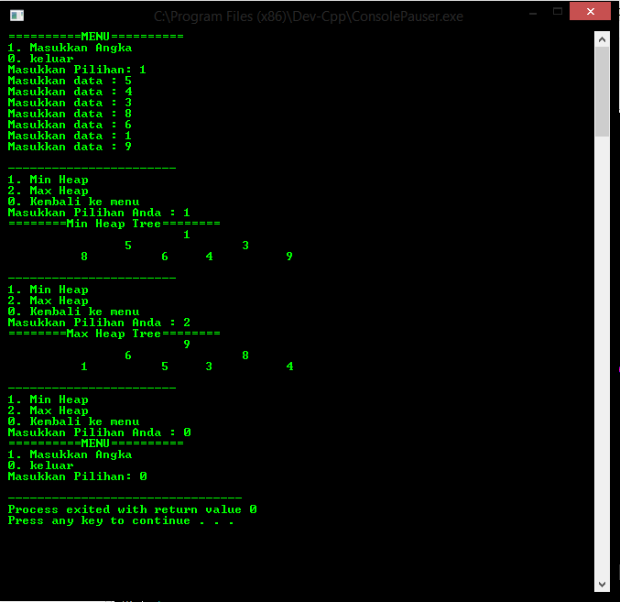This screenshot has height=602, width=620.
Task: Click node 8 in the Max Heap tree
Action: click(x=245, y=356)
